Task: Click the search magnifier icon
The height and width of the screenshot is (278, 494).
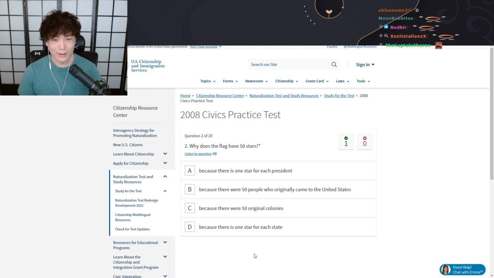Action: coord(334,64)
